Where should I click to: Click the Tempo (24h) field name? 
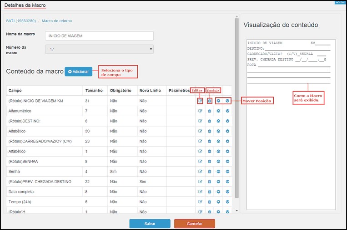(20, 202)
